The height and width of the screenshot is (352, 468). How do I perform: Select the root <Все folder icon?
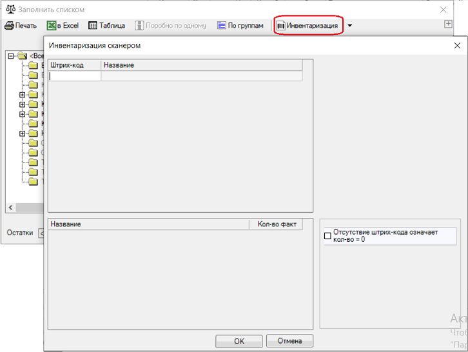pyautogui.click(x=23, y=56)
